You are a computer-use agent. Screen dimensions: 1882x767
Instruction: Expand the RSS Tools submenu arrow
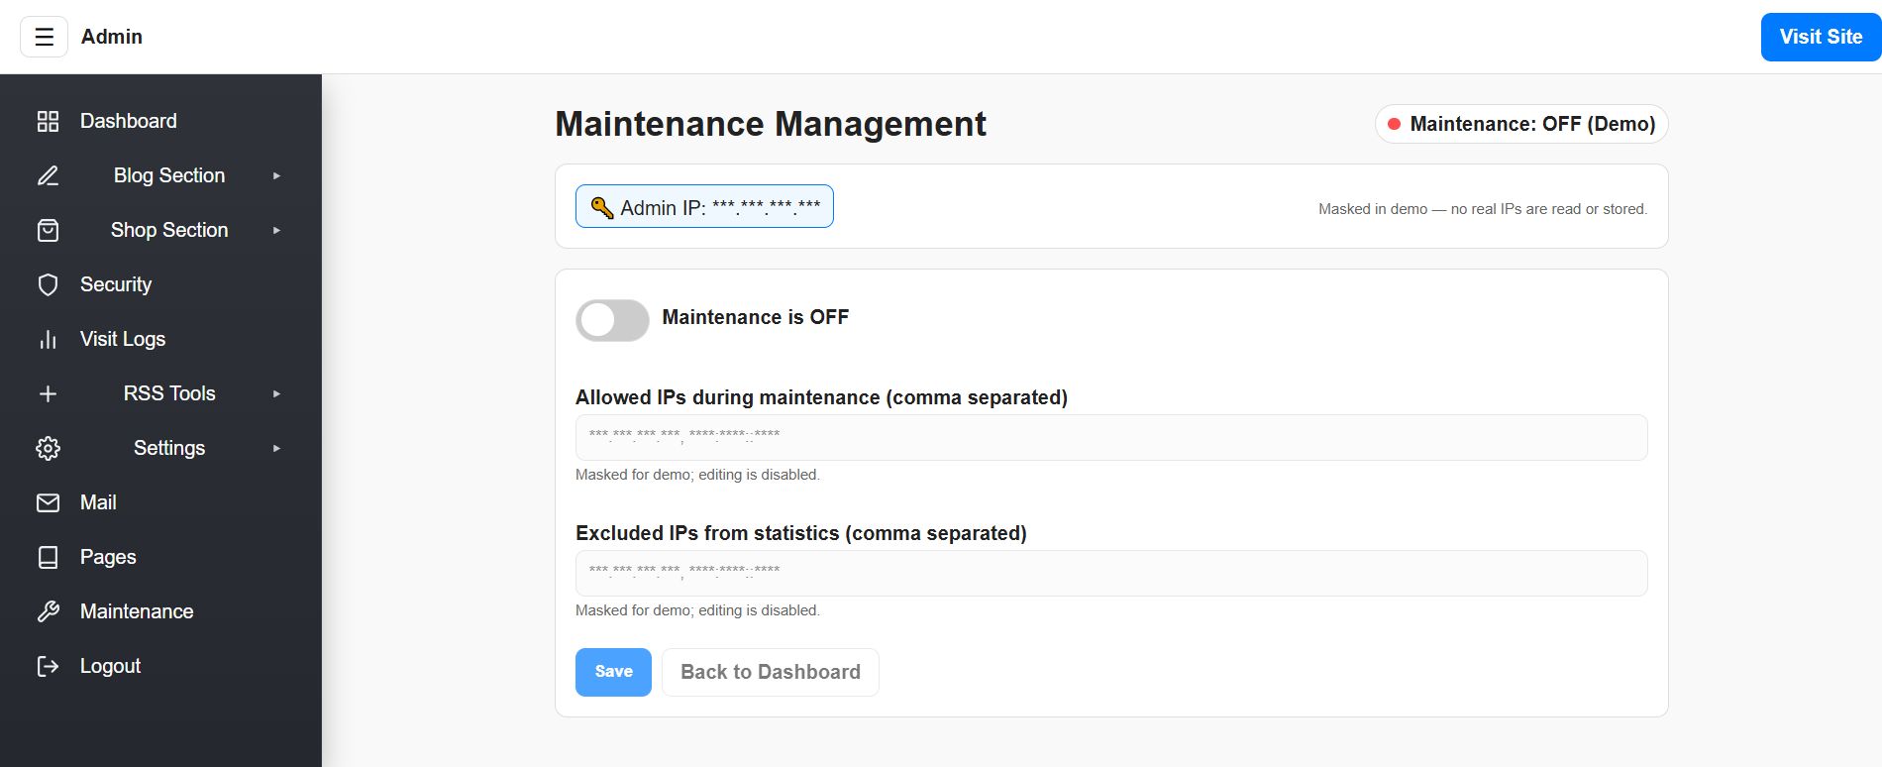tap(276, 393)
